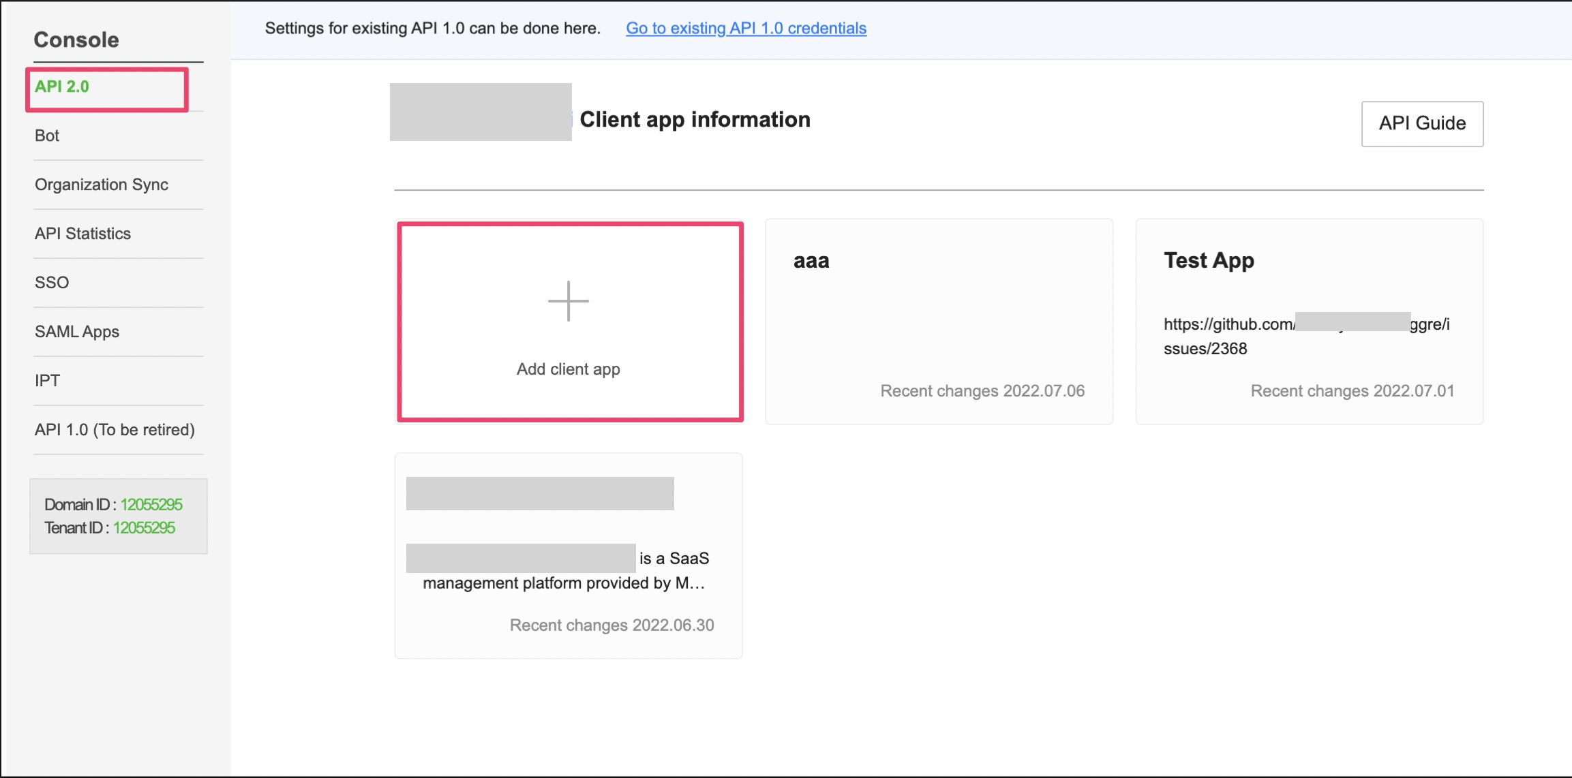Click the github.com issues/2368 description text
Viewport: 1572px width, 778px height.
point(1307,337)
